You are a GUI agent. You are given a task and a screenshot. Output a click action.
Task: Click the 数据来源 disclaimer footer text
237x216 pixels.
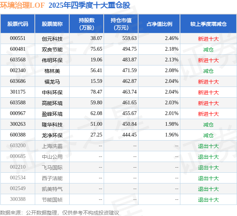[60, 213]
